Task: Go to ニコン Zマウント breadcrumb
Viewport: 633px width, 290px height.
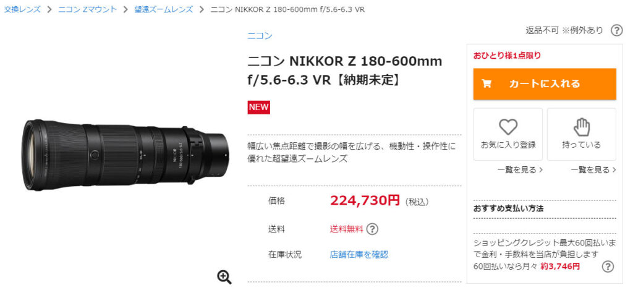Action: click(88, 9)
